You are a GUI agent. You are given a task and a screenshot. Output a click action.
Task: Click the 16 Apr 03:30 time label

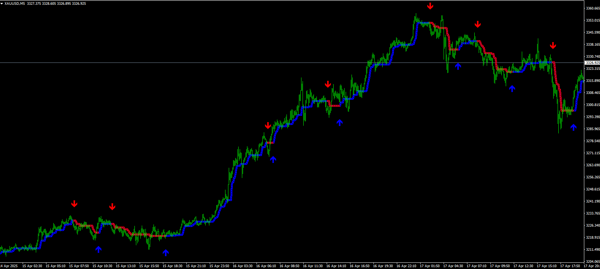tap(243, 266)
